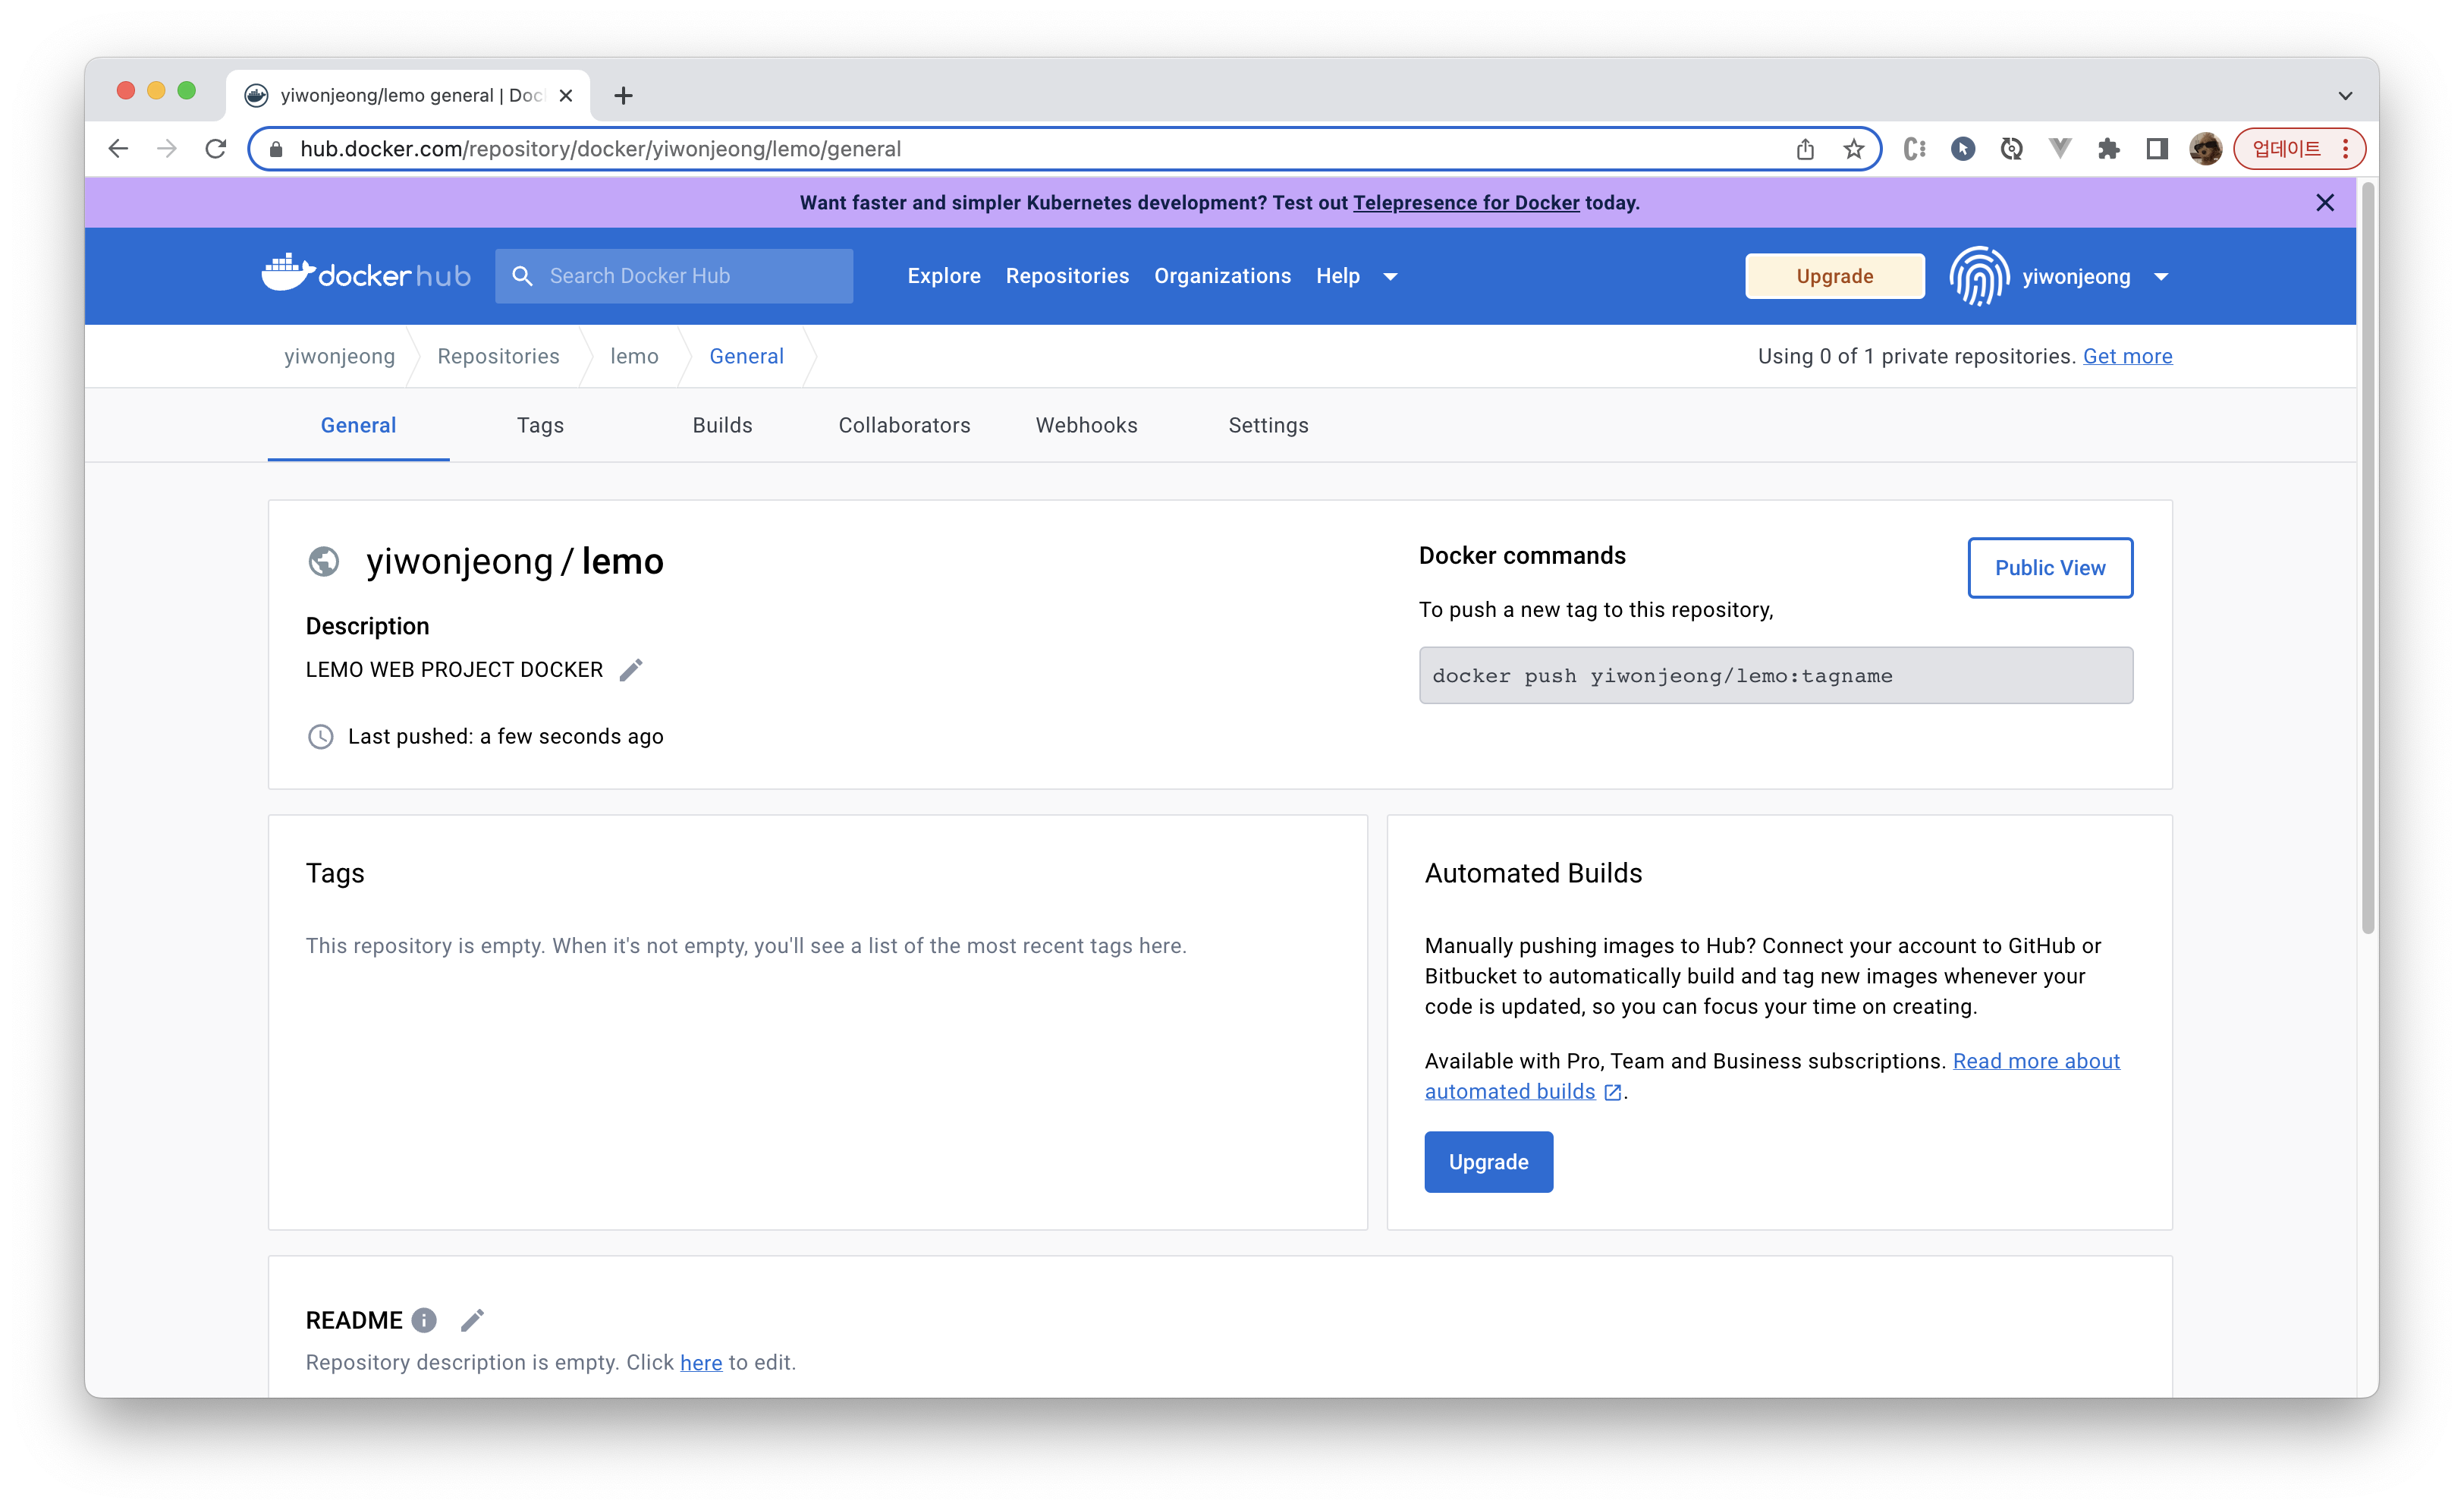Click the circular-arrows extension icon
This screenshot has height=1510, width=2464.
point(2011,149)
